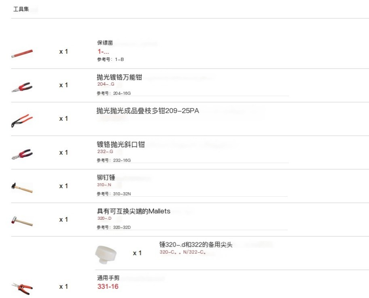Click the 232-.G series link
369x298 pixels.
coord(105,151)
